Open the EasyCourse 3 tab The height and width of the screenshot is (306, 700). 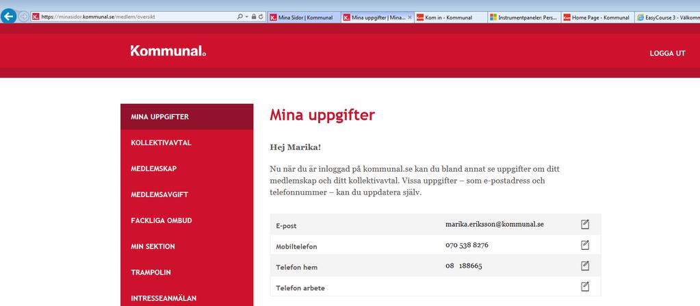pyautogui.click(x=667, y=17)
